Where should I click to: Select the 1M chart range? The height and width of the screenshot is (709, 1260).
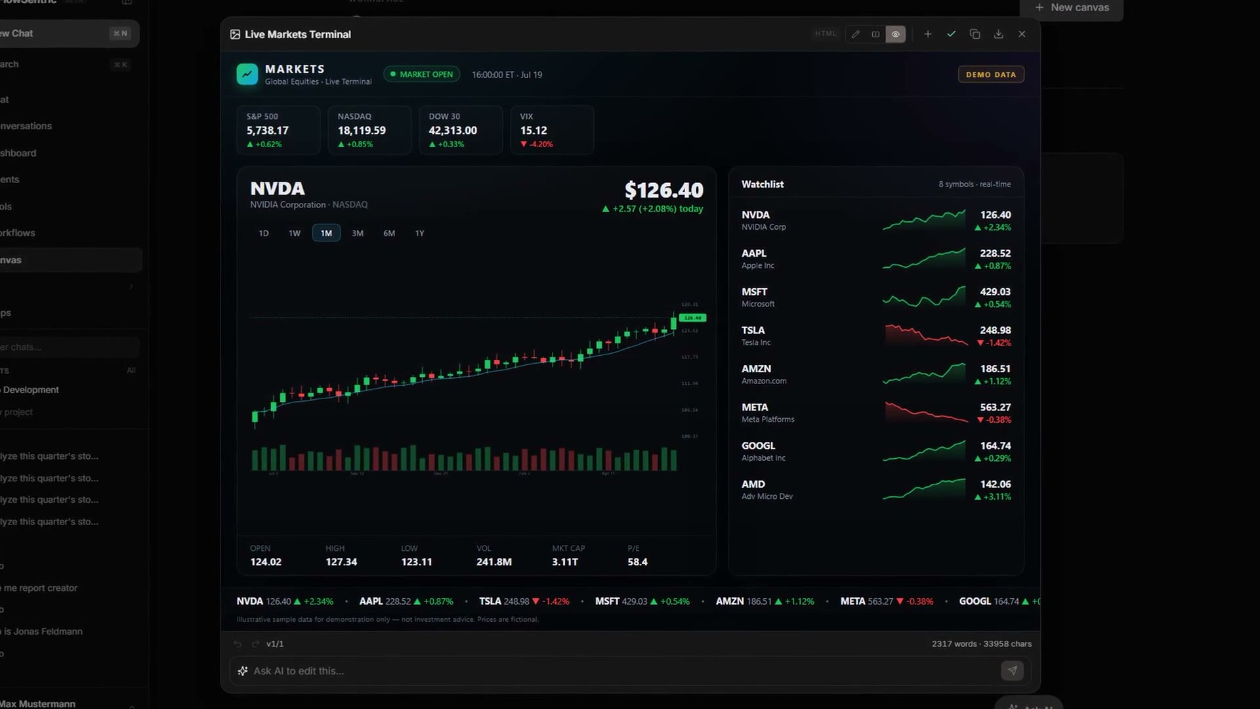pyautogui.click(x=326, y=233)
